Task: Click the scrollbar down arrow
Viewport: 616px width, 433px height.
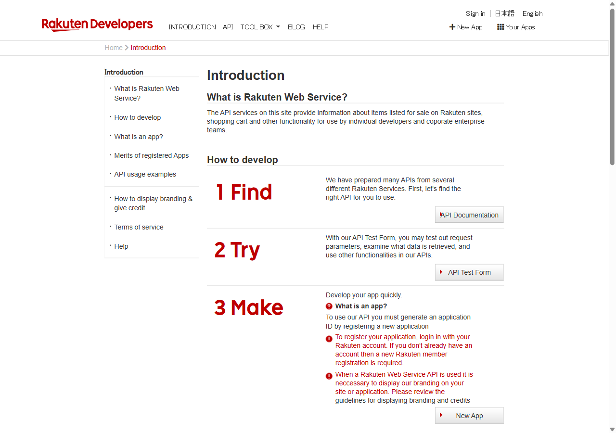Action: (612, 429)
